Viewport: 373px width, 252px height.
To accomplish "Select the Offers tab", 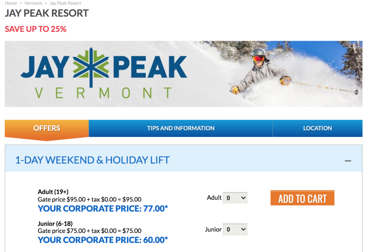I will pos(47,128).
